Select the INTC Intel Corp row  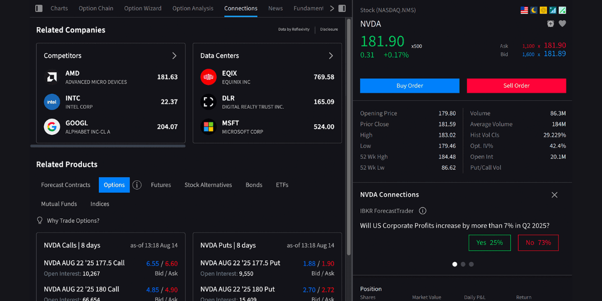(111, 102)
